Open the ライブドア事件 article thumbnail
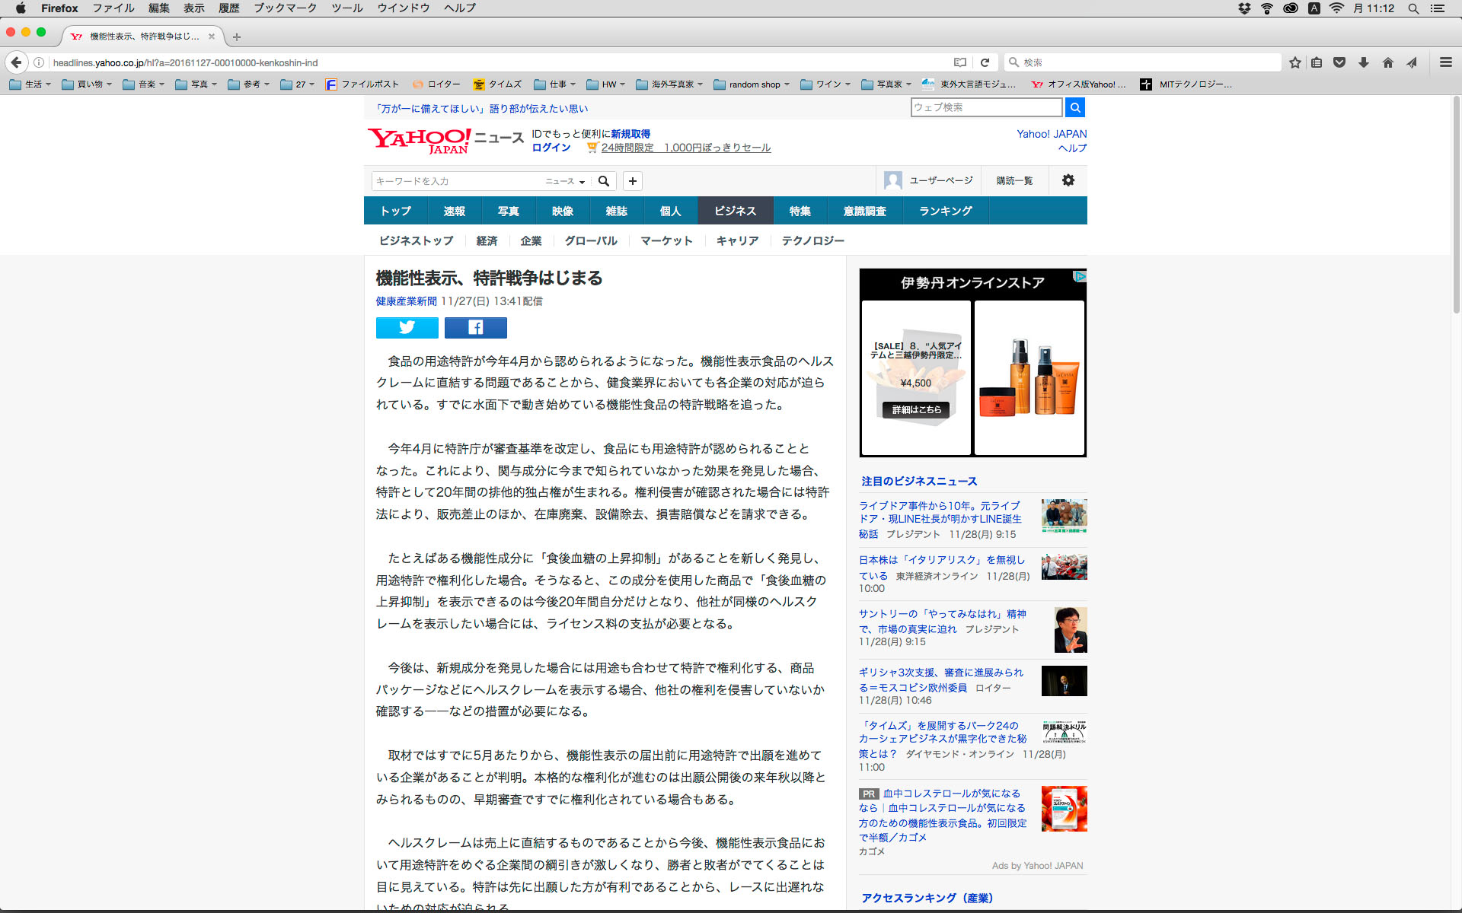This screenshot has width=1462, height=913. [1064, 515]
